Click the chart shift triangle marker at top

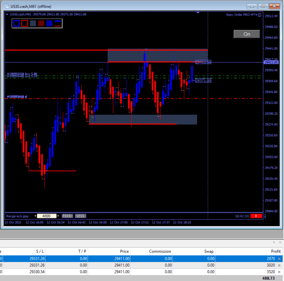click(x=198, y=13)
